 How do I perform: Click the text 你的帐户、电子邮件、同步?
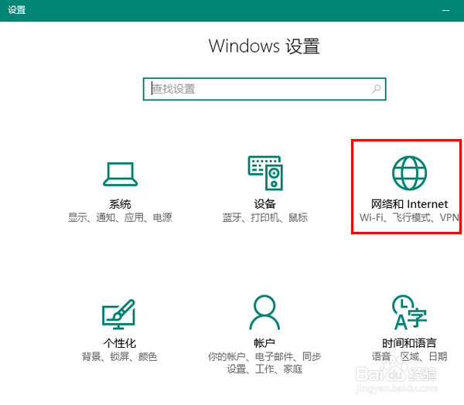(264, 356)
